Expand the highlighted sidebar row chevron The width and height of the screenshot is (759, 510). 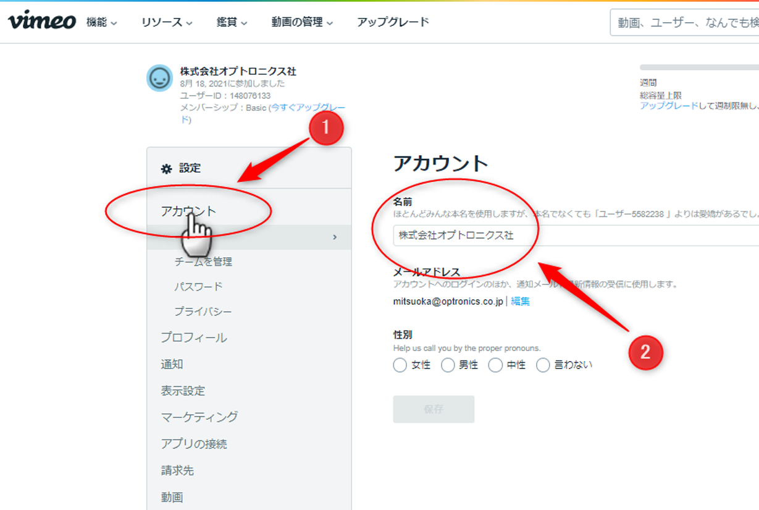335,237
